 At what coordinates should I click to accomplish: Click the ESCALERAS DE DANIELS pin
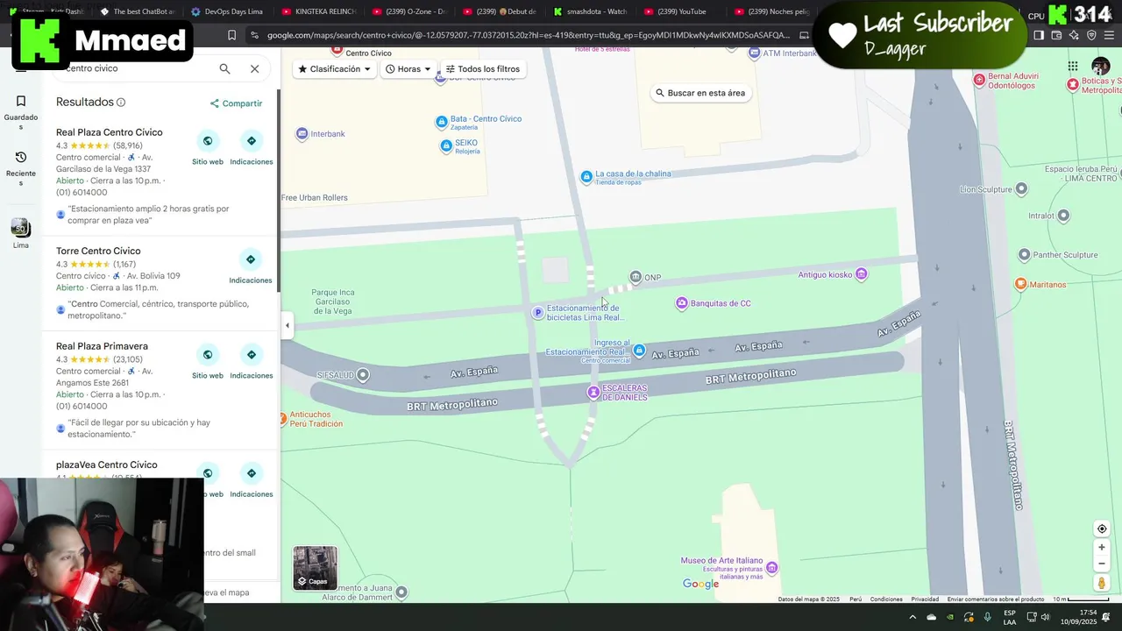coord(593,392)
